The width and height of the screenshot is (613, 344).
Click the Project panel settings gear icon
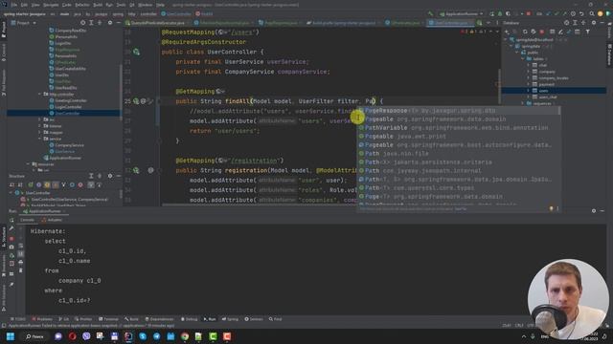(x=110, y=23)
